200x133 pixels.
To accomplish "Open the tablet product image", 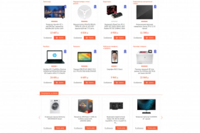I will click(84, 57).
